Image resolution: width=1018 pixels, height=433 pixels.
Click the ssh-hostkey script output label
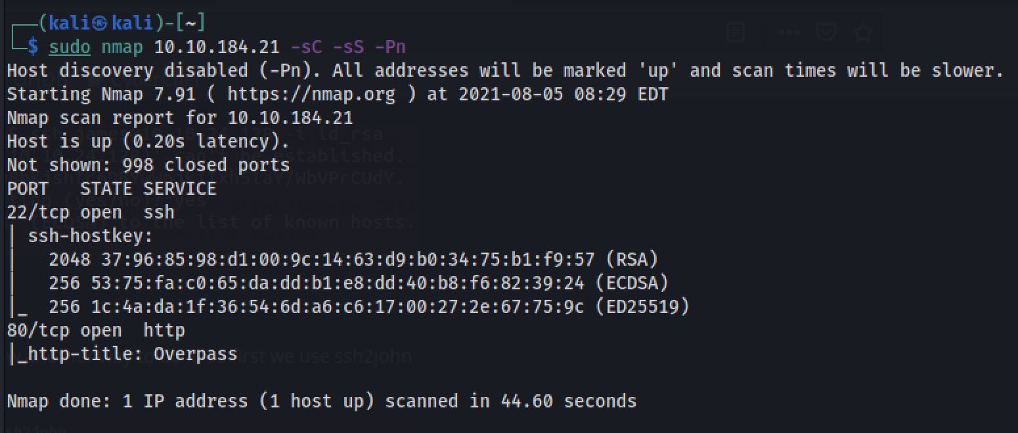point(91,236)
